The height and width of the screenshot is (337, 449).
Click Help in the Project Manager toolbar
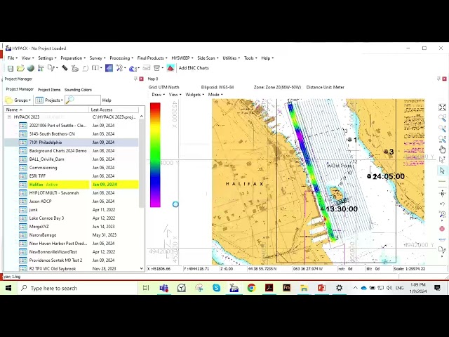[107, 100]
